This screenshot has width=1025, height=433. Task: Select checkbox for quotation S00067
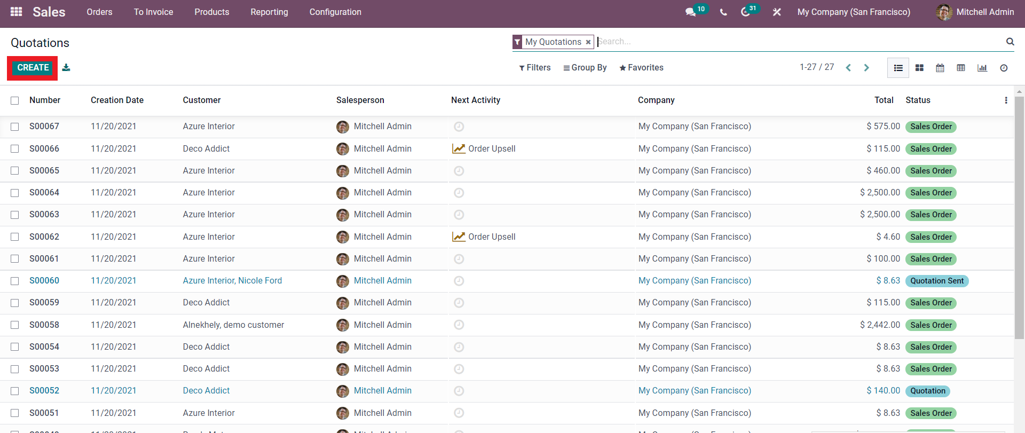coord(15,127)
